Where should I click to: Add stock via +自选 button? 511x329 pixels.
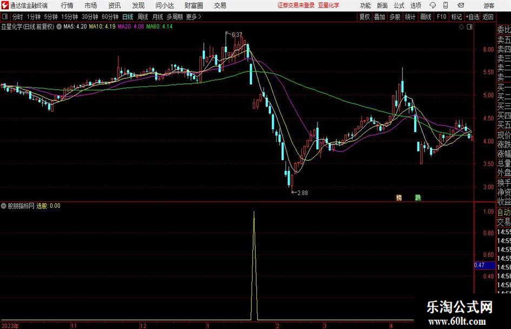(473, 17)
